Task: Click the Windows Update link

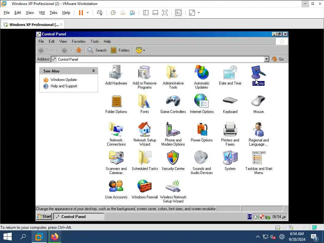Action: pyautogui.click(x=63, y=80)
